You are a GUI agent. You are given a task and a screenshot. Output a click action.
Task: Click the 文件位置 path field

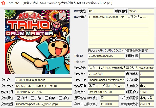(43, 104)
